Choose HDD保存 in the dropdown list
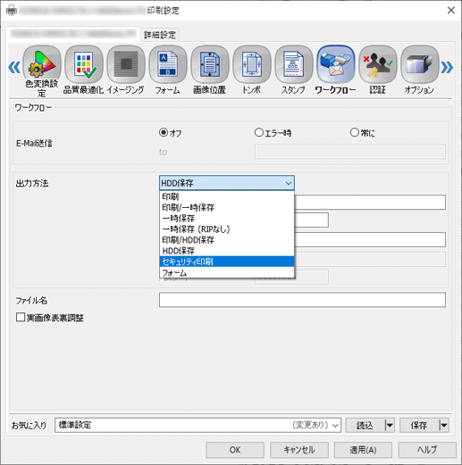 point(227,251)
